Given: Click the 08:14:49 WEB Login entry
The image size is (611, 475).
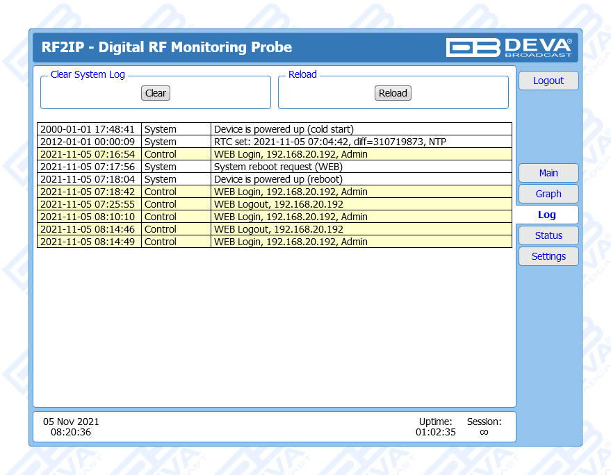Looking at the screenshot, I should point(291,242).
